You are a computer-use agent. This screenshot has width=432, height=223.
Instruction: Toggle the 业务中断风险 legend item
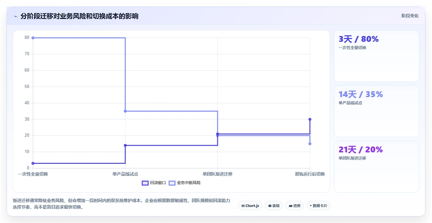tap(185, 183)
